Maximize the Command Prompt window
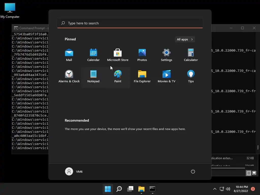The image size is (260, 195). pos(242,28)
